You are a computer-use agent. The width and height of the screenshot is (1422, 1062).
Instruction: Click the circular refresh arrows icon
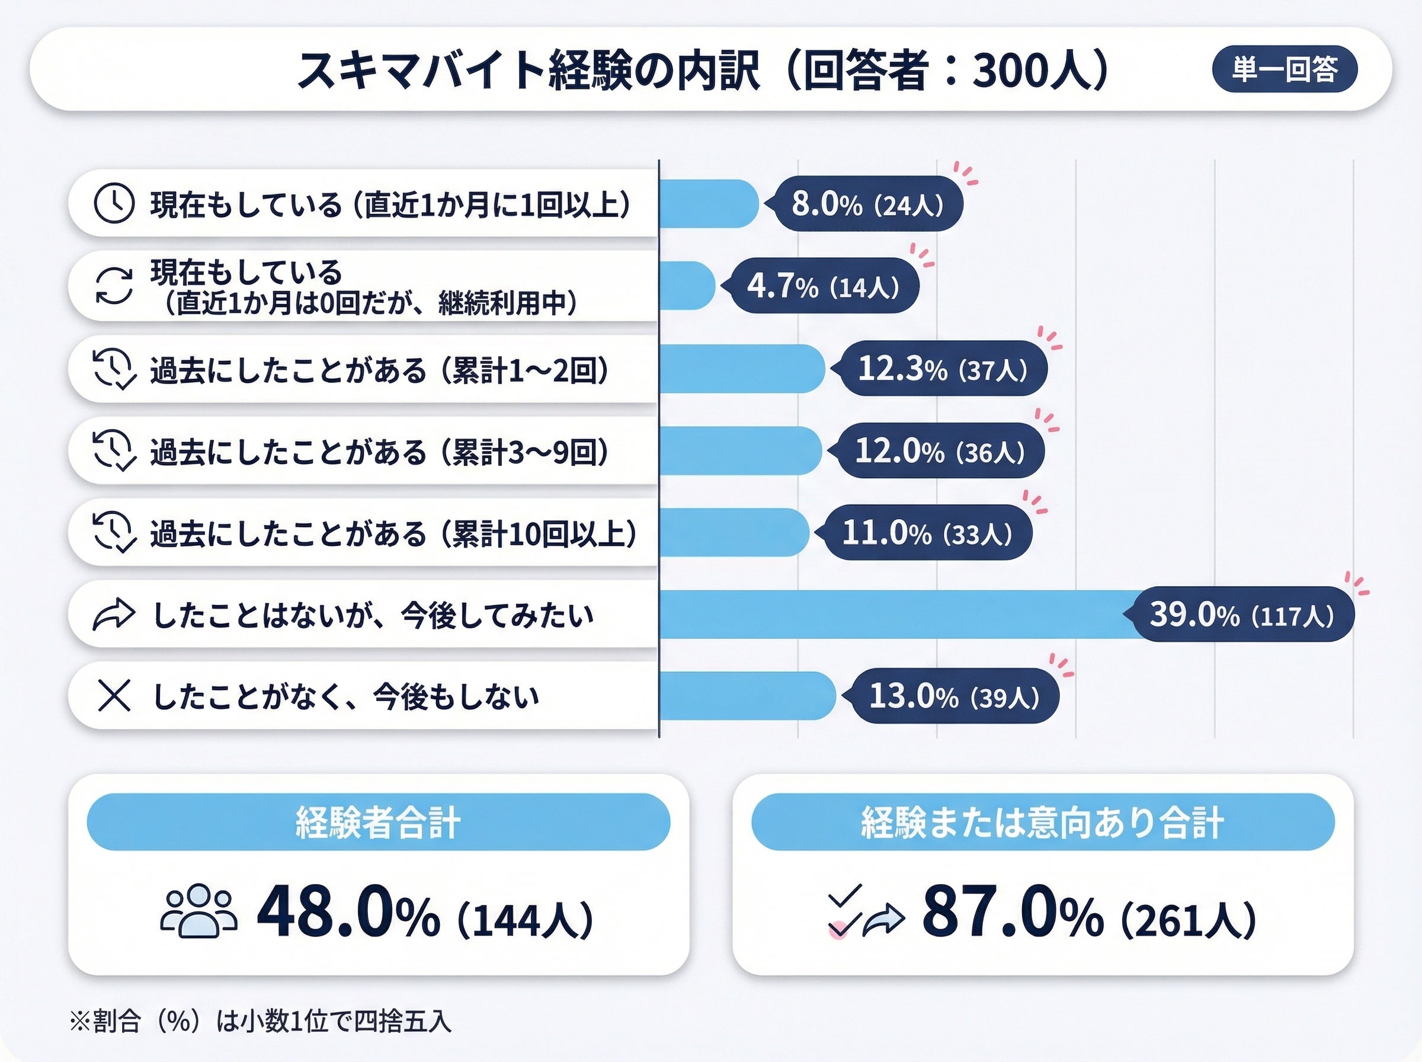114,286
